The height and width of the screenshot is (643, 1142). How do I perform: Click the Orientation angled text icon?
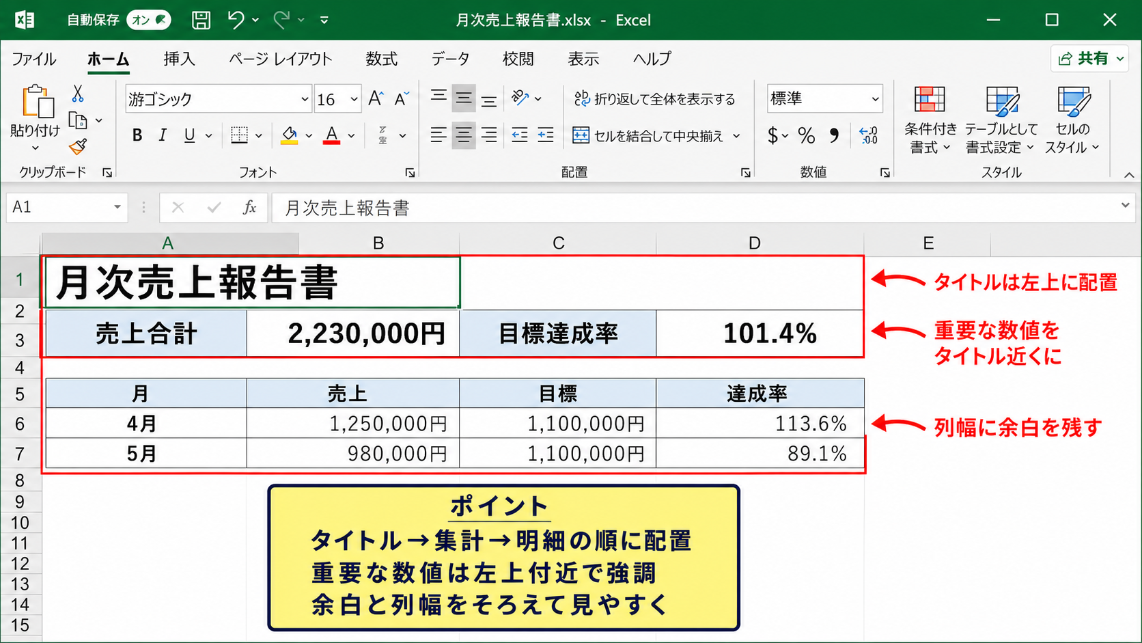520,98
